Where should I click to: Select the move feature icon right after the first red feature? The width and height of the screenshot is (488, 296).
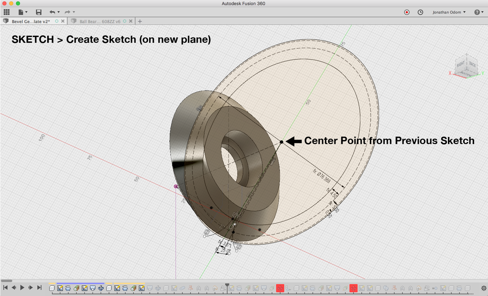click(288, 288)
